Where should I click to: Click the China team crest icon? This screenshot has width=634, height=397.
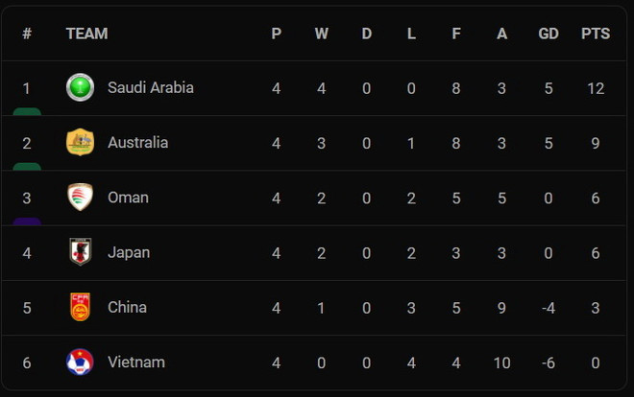(x=80, y=307)
